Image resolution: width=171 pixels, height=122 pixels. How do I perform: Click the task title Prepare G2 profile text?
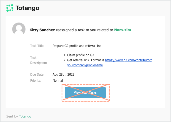pos(77,46)
